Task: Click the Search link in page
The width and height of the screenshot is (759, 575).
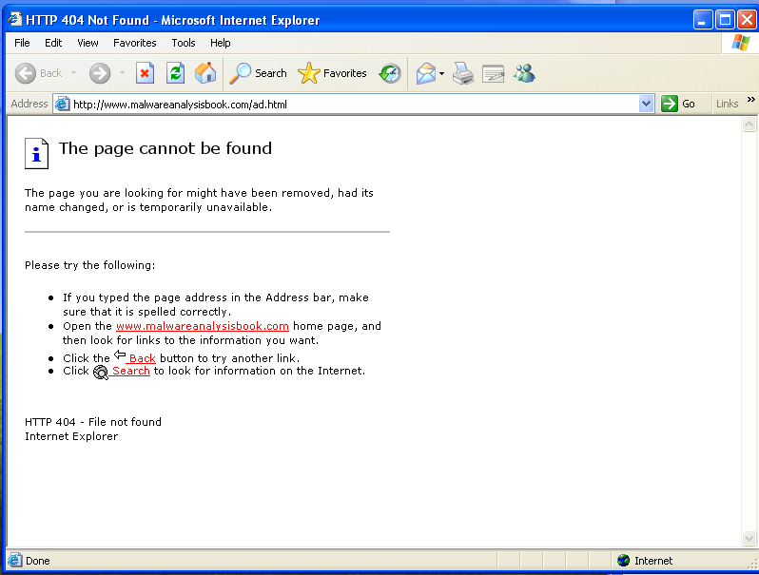Action: [x=130, y=371]
